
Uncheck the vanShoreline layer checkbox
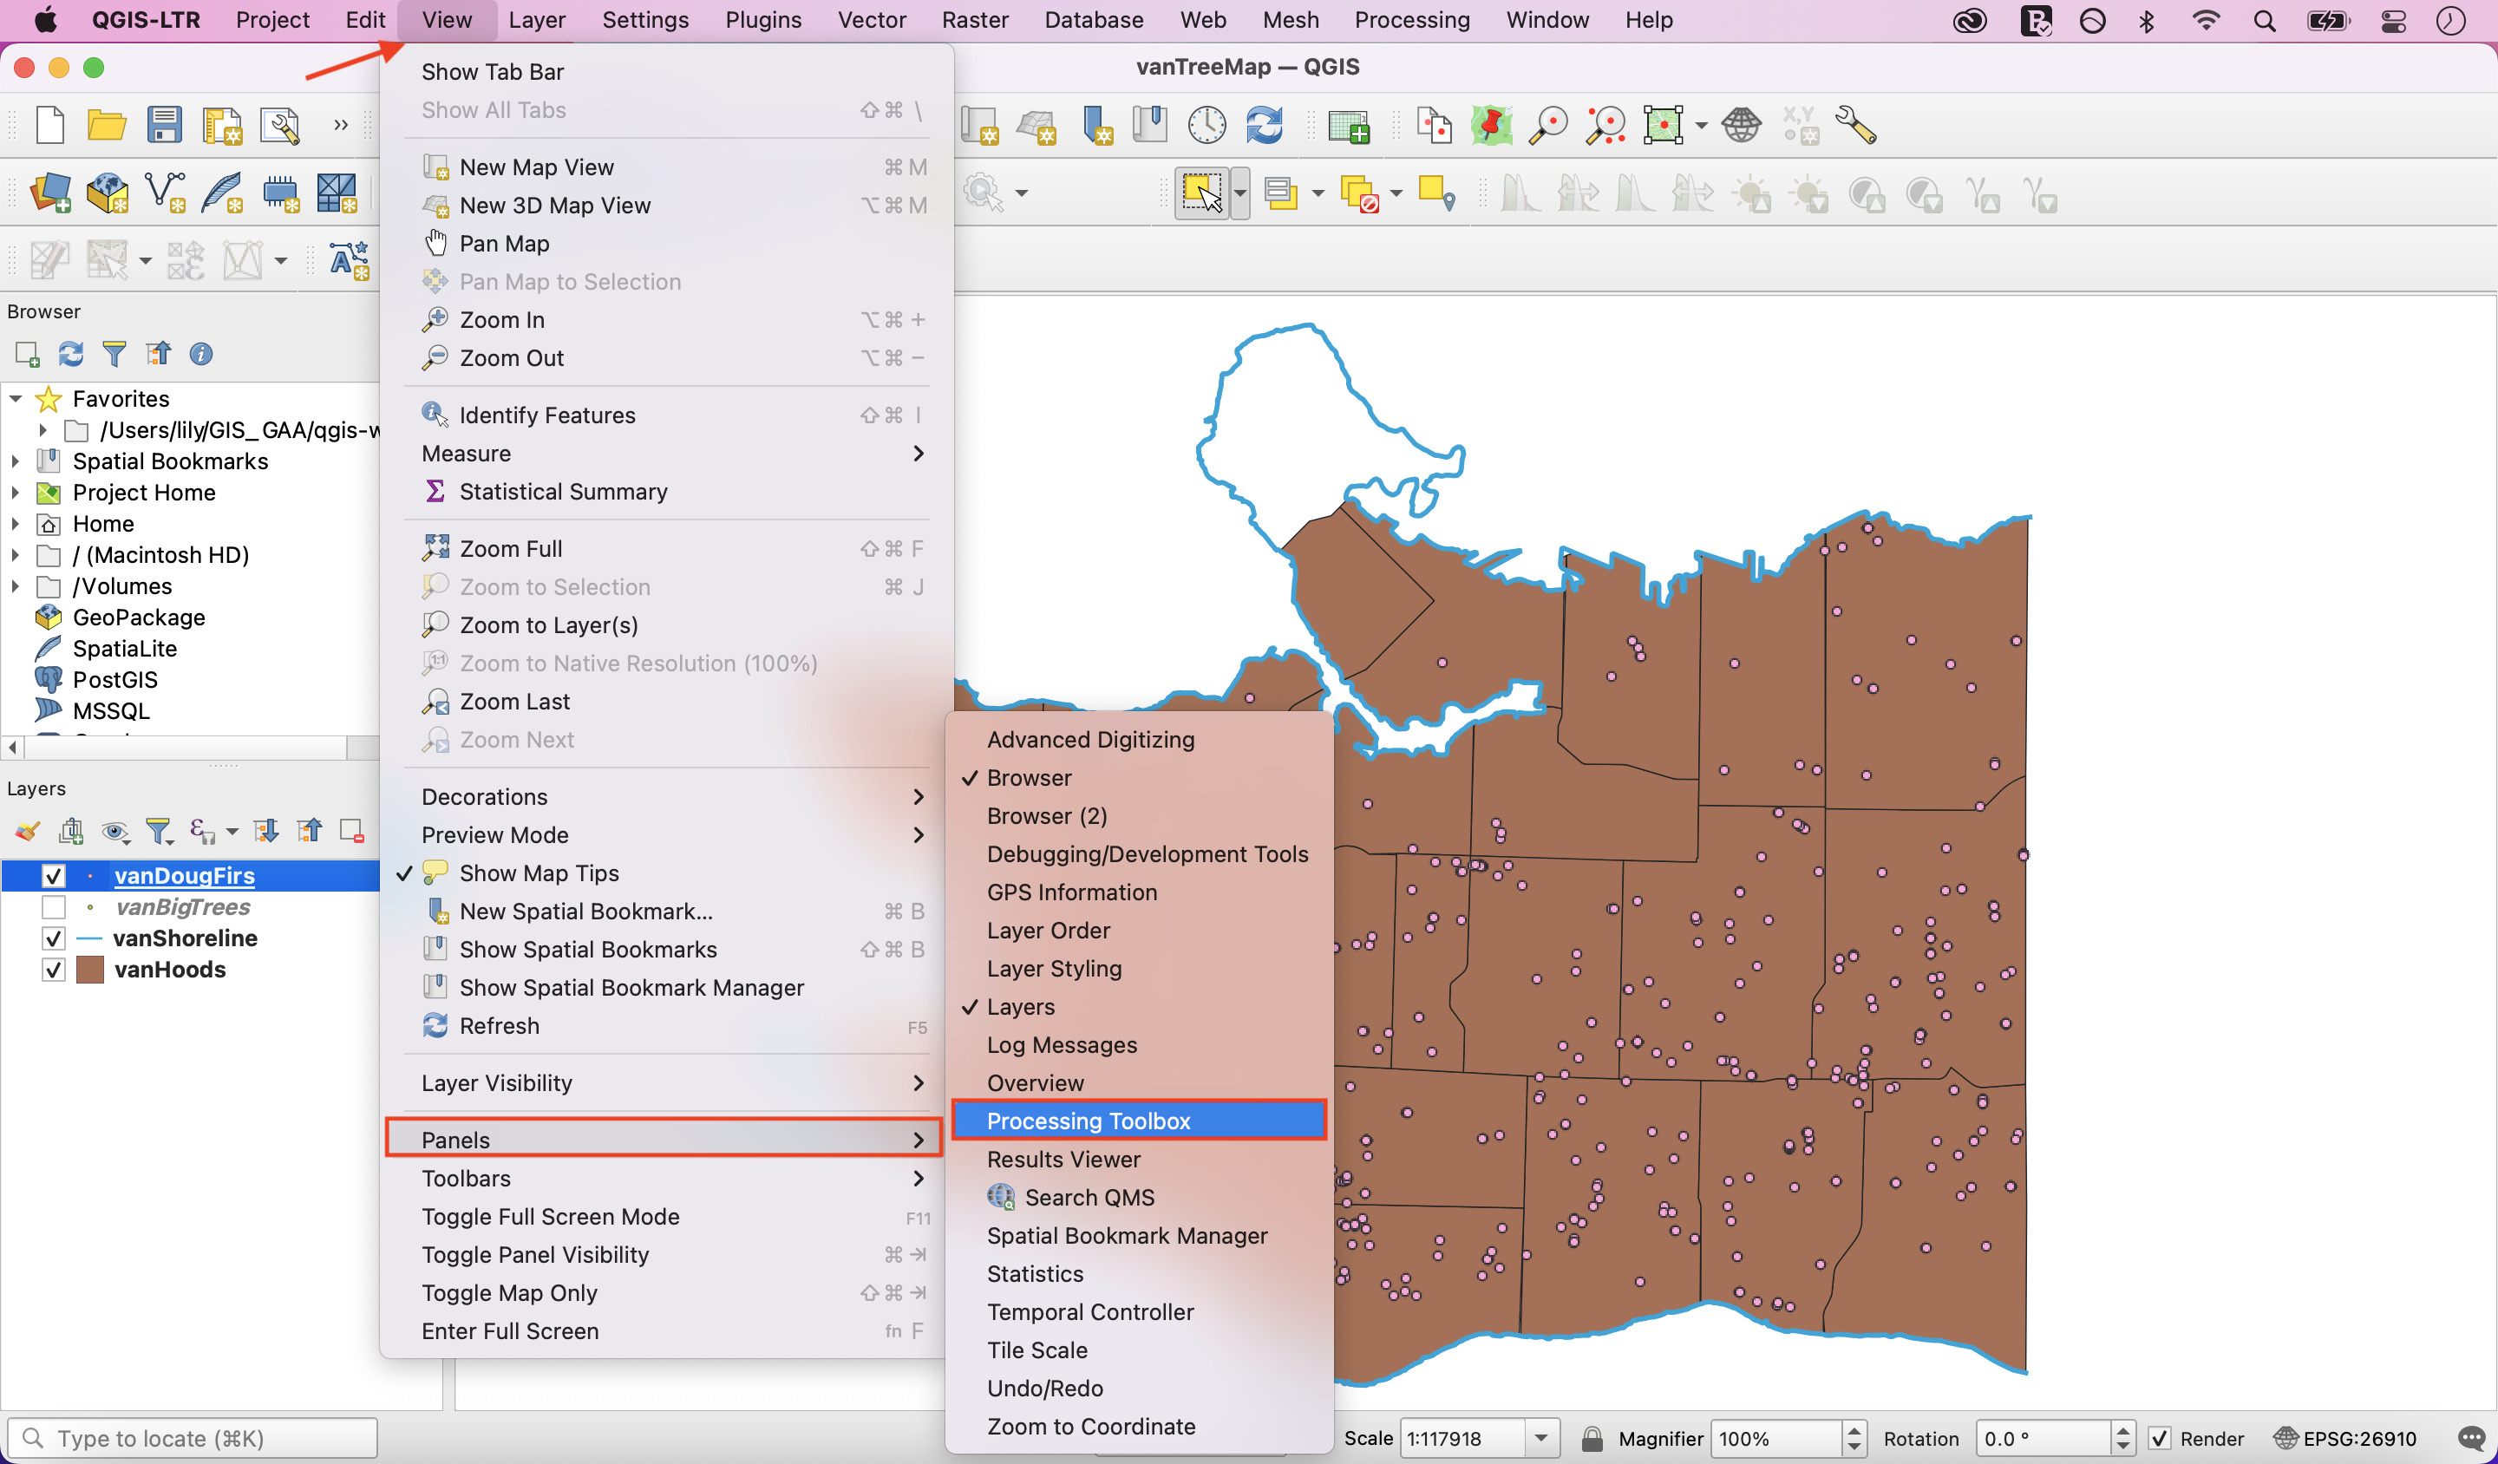tap(54, 938)
